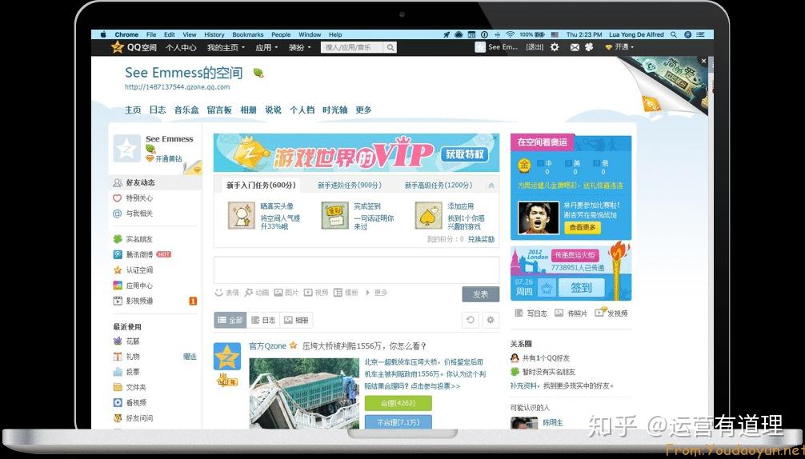Image resolution: width=805 pixels, height=459 pixels.
Task: Choose 模板 for the post
Action: (x=346, y=293)
